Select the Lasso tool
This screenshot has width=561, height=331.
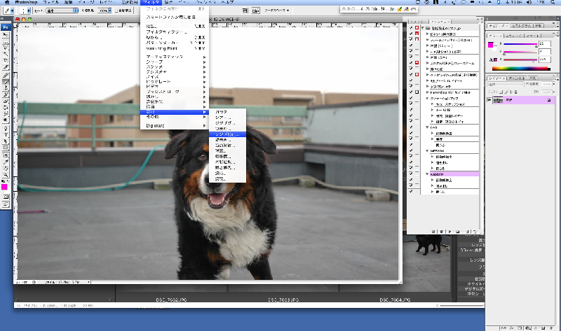(6, 48)
